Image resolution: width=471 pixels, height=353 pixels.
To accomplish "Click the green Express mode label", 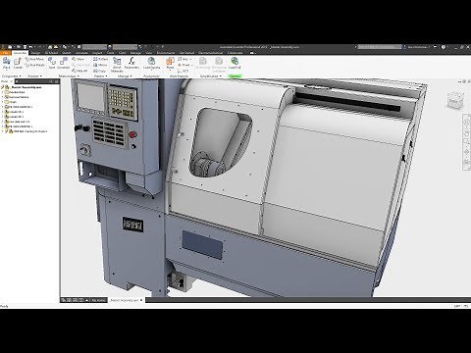I will pyautogui.click(x=235, y=76).
